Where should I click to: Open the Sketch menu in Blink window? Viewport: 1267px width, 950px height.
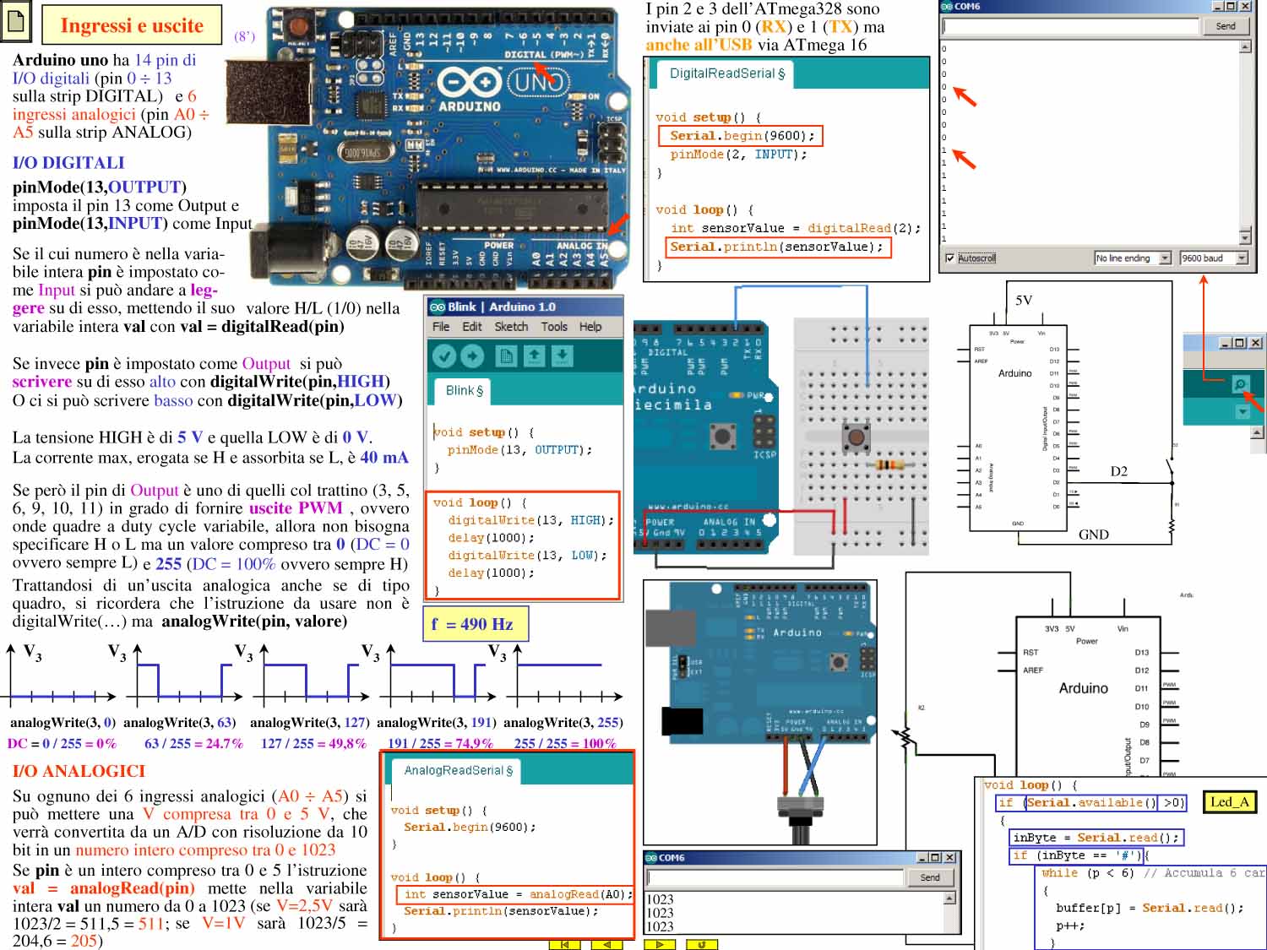tap(511, 327)
